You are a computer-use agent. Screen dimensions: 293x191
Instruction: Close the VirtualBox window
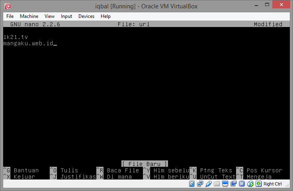(281, 4)
